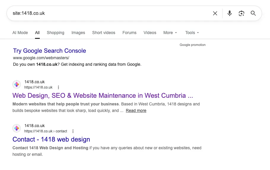Screen dimensions: 270x170
Task: Clear the search query with X icon
Action: [215, 13]
